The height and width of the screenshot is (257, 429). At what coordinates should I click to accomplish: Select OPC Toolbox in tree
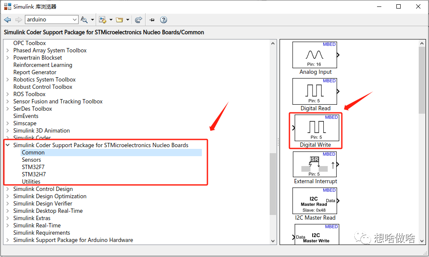tap(30, 43)
